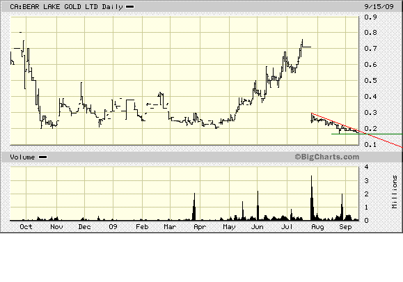Click the 'May' month label on the axis
Viewport: 403px width, 282px height.
pos(229,227)
